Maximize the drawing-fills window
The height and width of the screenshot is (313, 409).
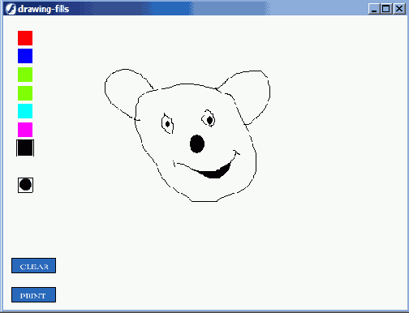click(x=386, y=9)
